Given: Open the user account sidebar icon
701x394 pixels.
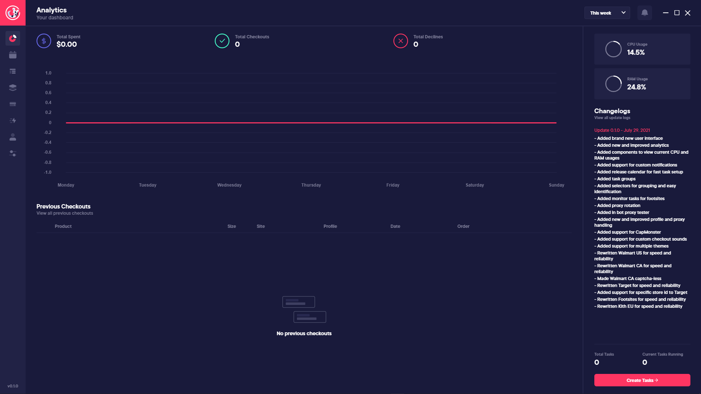Looking at the screenshot, I should tap(13, 137).
